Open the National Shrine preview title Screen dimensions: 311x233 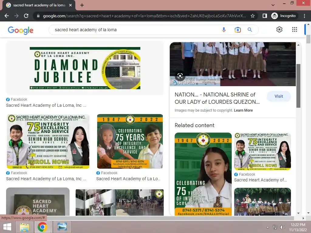coord(217,98)
